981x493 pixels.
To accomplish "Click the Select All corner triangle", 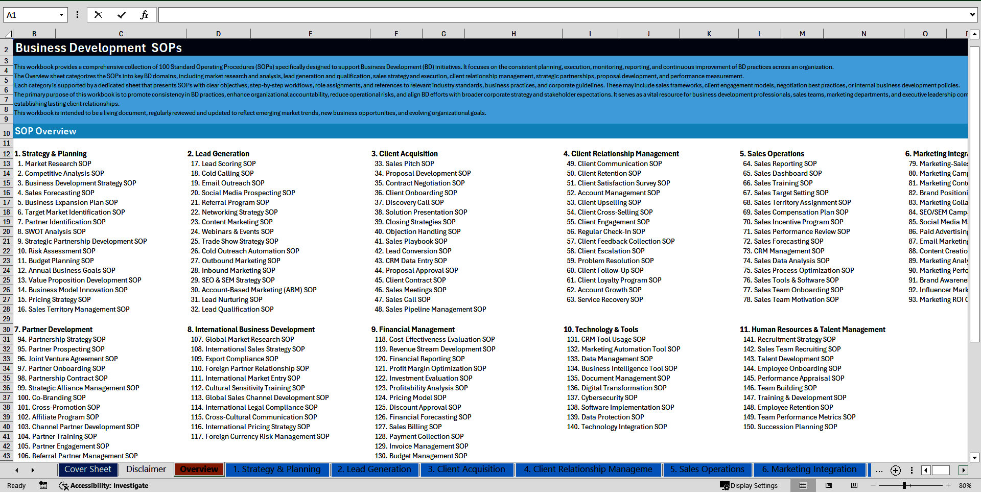I will pos(8,34).
